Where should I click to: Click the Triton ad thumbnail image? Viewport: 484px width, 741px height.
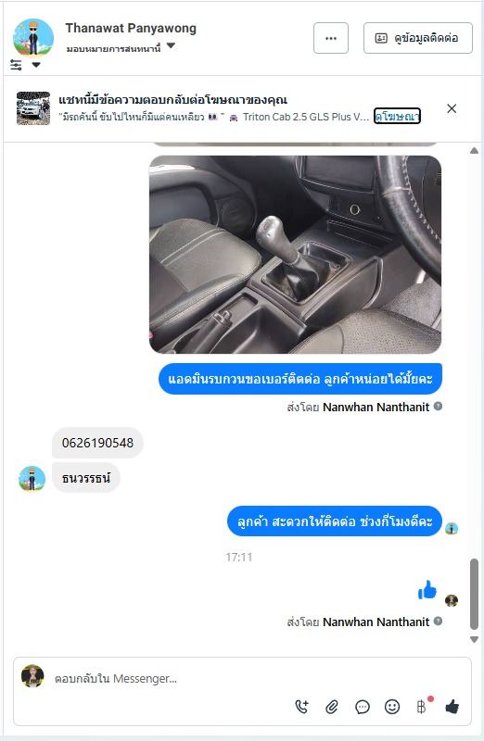[33, 108]
